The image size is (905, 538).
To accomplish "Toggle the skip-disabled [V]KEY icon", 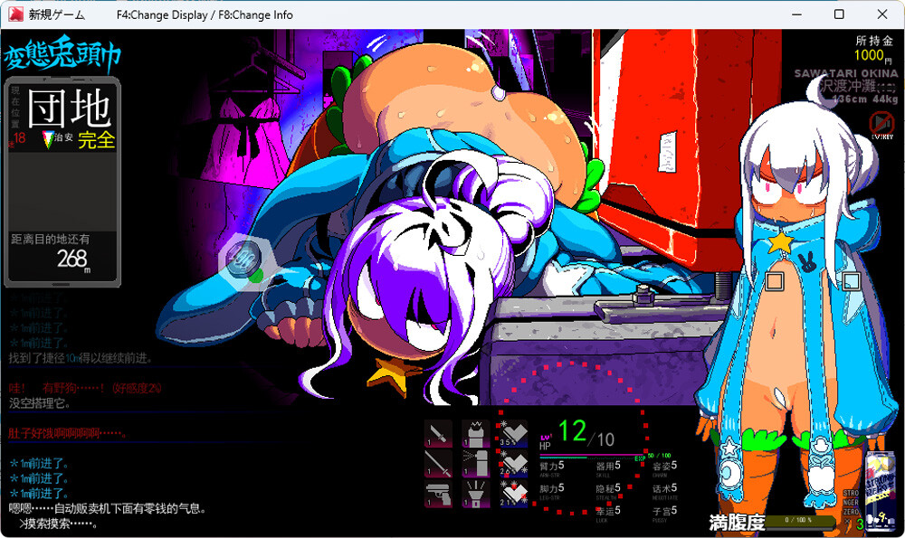I will point(881,125).
